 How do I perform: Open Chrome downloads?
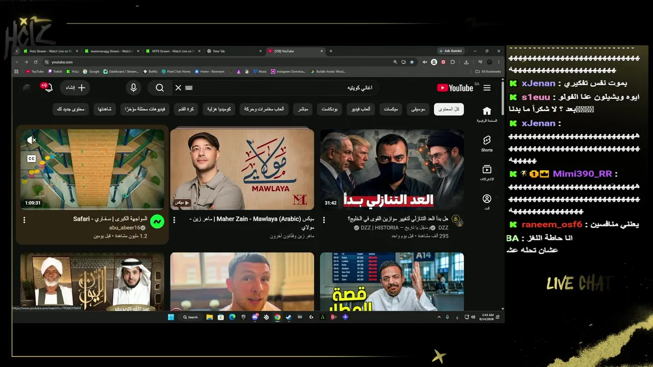click(x=466, y=62)
